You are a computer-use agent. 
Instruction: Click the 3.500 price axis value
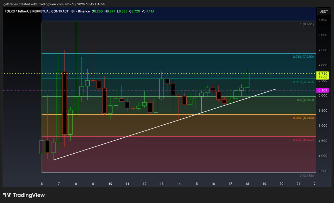[323, 171]
